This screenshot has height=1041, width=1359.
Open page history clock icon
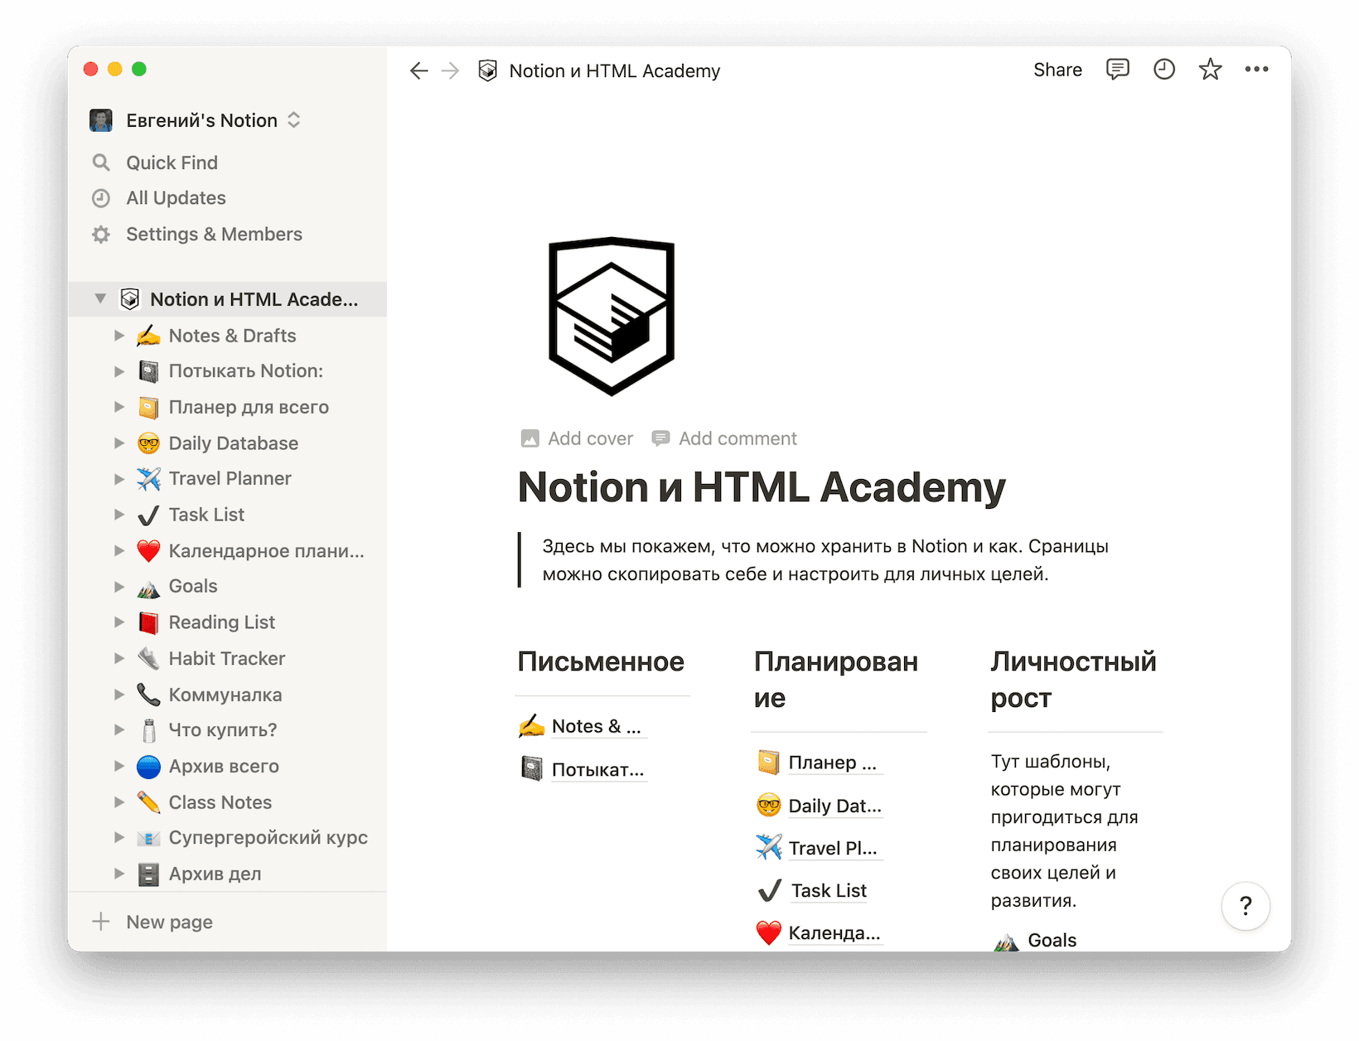pos(1163,70)
